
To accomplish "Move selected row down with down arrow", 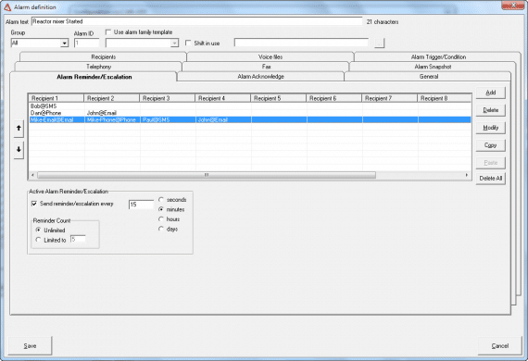I will (x=19, y=149).
